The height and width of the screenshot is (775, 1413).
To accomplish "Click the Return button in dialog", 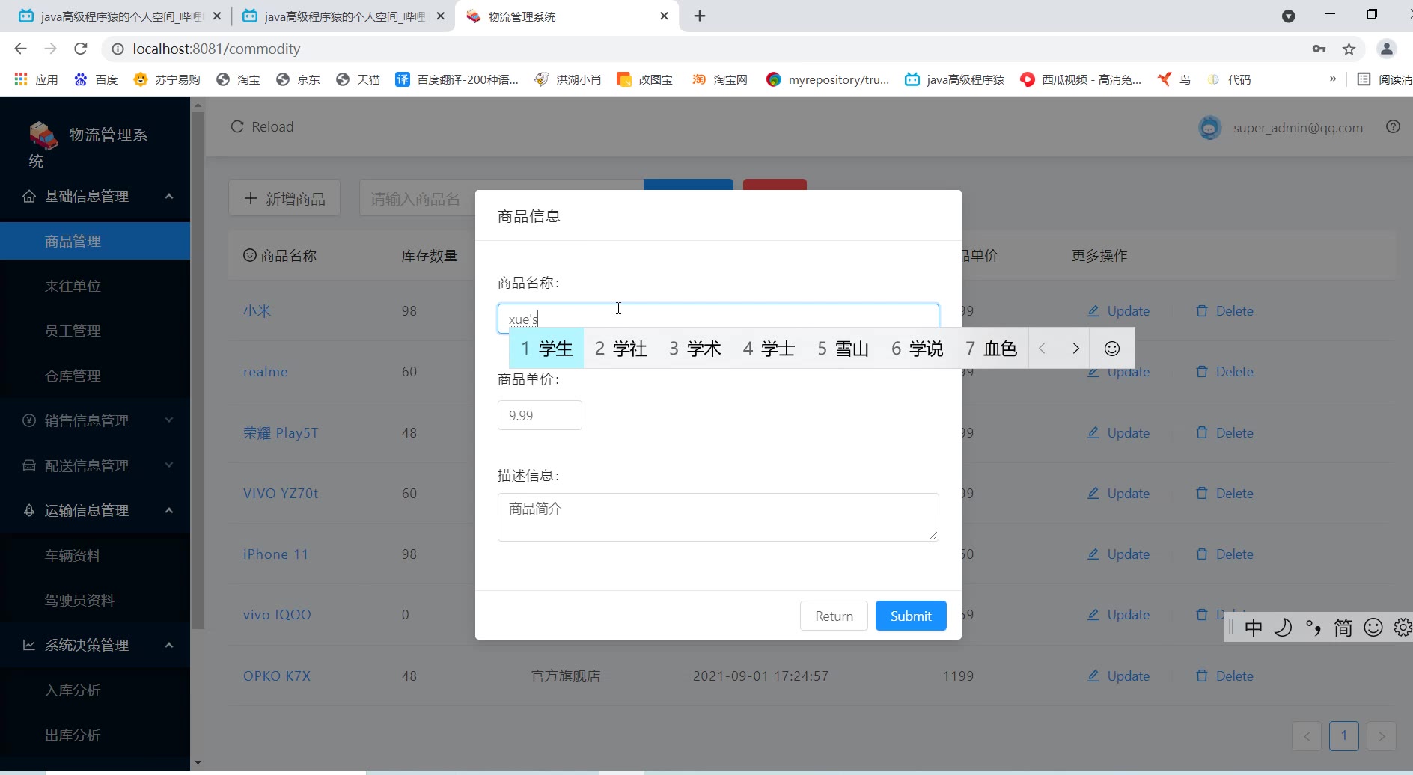I will click(834, 616).
